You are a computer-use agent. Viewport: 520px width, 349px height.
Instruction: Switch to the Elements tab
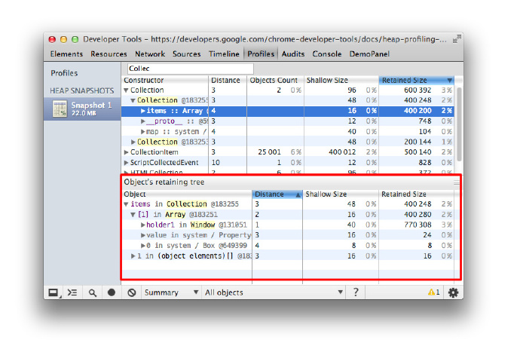coord(66,54)
